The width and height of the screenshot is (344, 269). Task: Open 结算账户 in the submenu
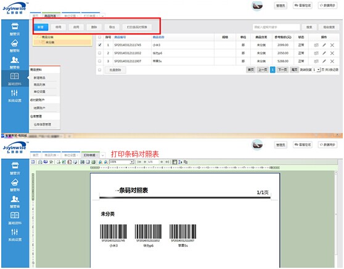(39, 108)
